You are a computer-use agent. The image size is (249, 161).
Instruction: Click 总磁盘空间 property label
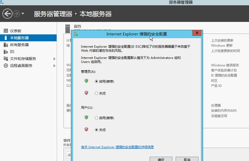(219, 116)
